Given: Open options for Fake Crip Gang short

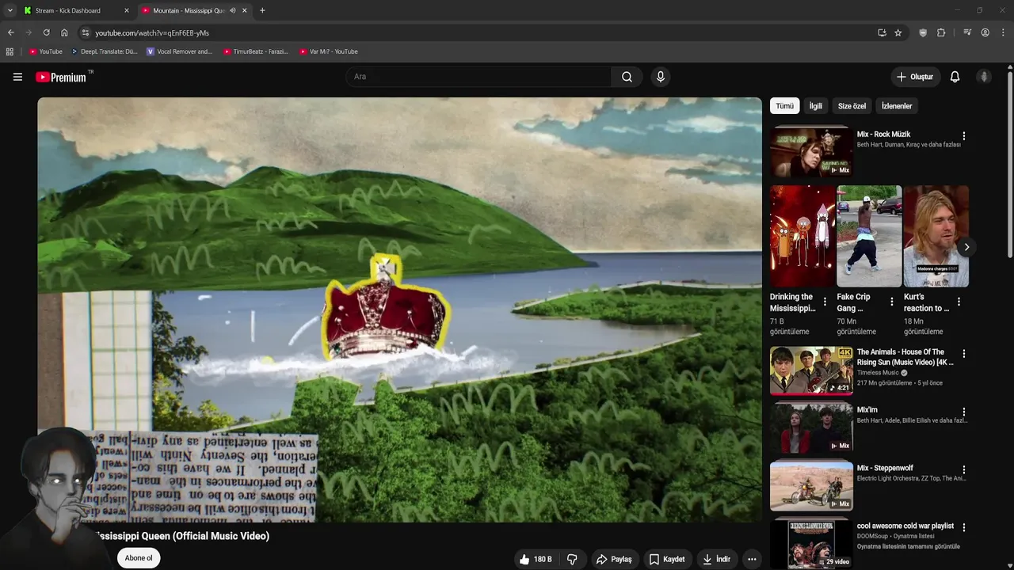Looking at the screenshot, I should point(892,302).
